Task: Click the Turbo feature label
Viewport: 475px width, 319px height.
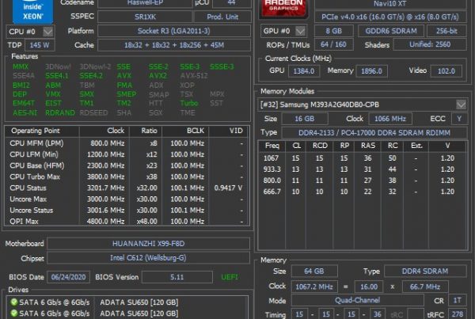Action: click(188, 104)
